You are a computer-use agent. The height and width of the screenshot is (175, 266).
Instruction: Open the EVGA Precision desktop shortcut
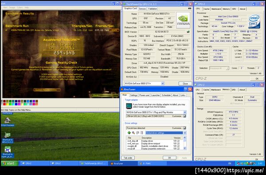(x=8, y=121)
